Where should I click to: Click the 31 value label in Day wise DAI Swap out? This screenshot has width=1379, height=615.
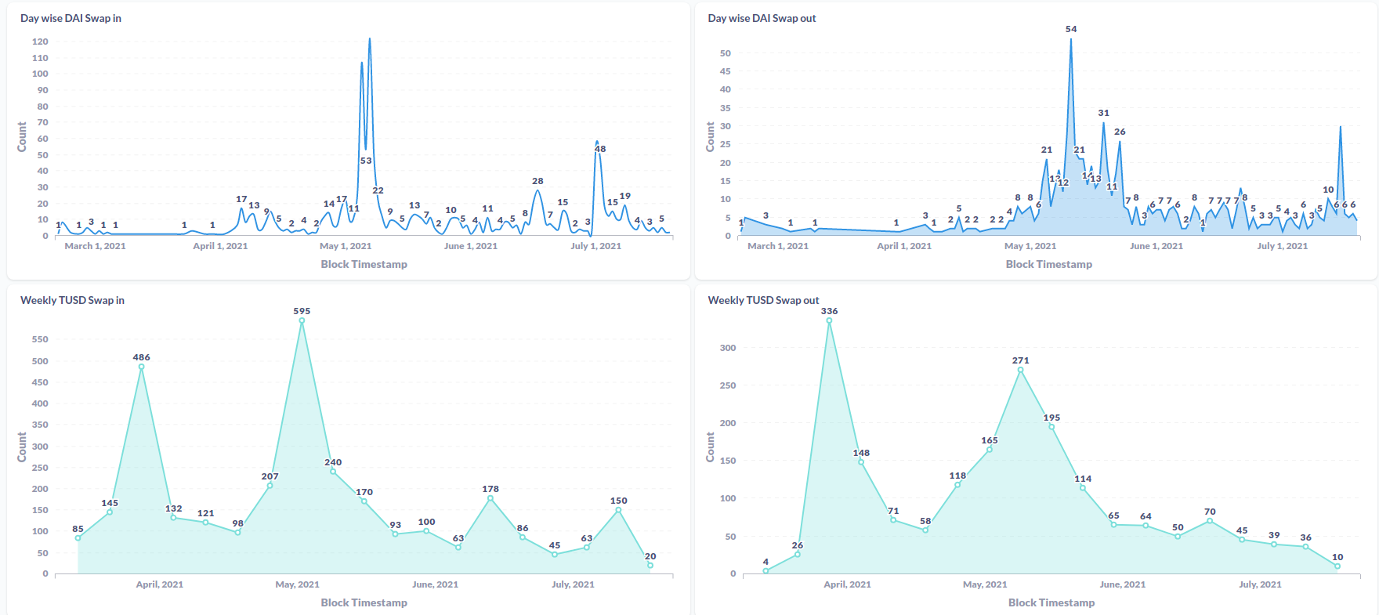[x=1103, y=113]
